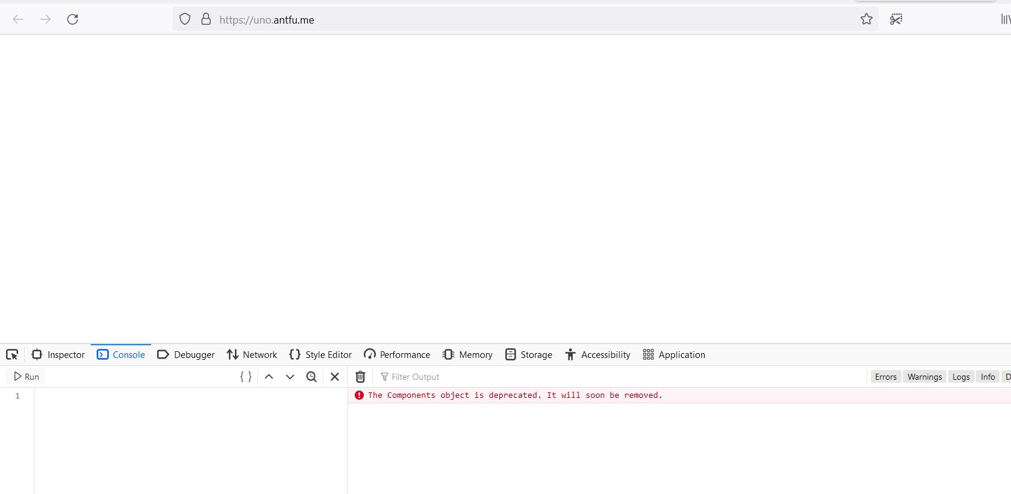Switch to the Style Editor tab
This screenshot has height=494, width=1011.
click(320, 354)
